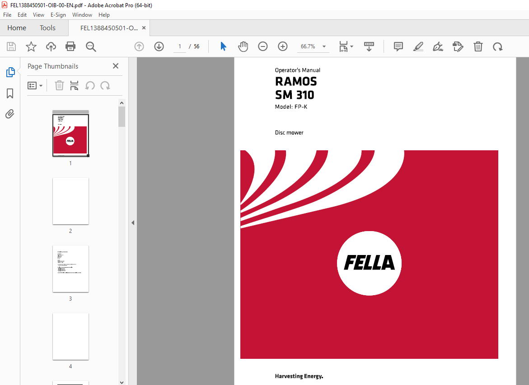Select the highlight text tool

(418, 46)
